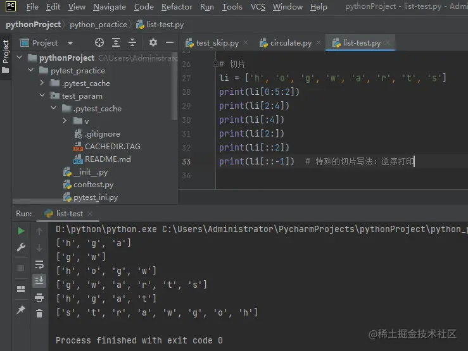468x351 pixels.
Task: Open the Code menu
Action: [x=144, y=6]
